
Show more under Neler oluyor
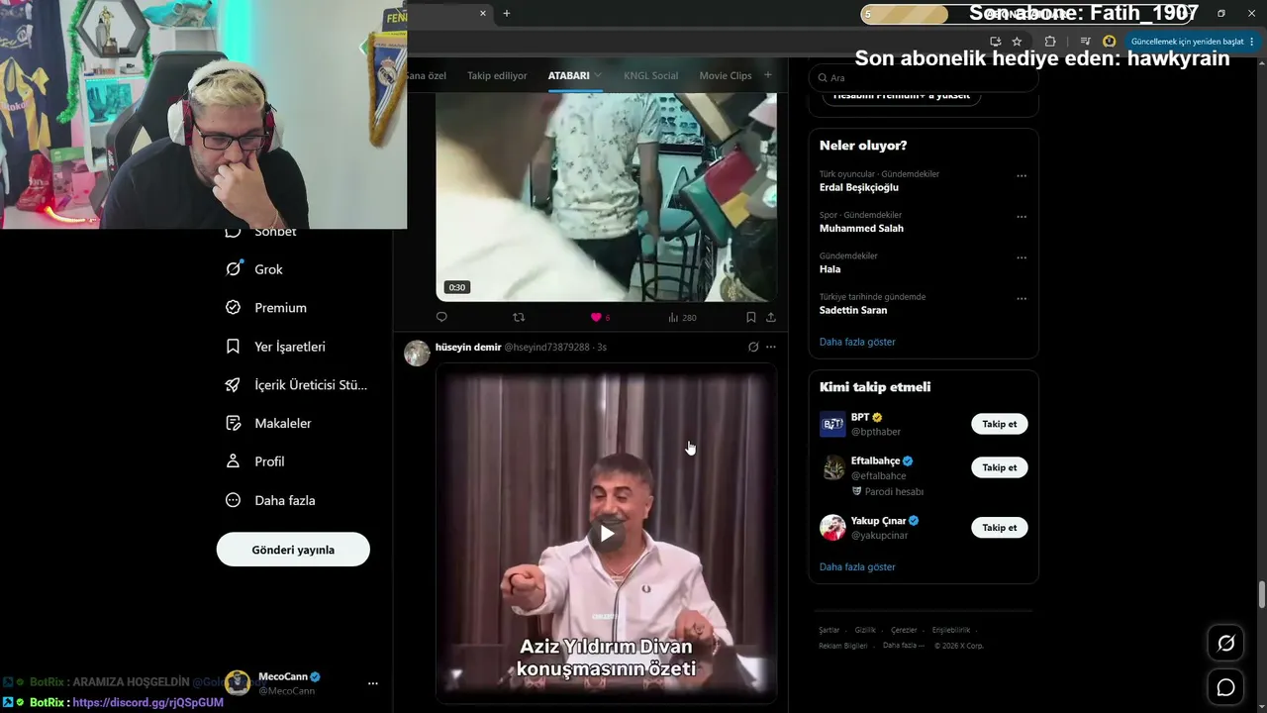tap(857, 342)
